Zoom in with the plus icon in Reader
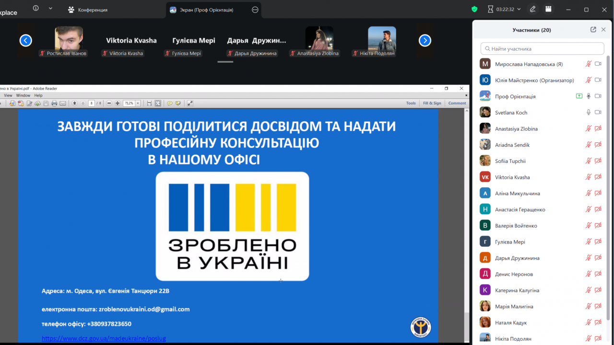614x345 pixels. [118, 103]
